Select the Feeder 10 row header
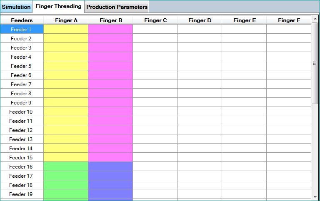The height and width of the screenshot is (201, 320). click(x=22, y=112)
